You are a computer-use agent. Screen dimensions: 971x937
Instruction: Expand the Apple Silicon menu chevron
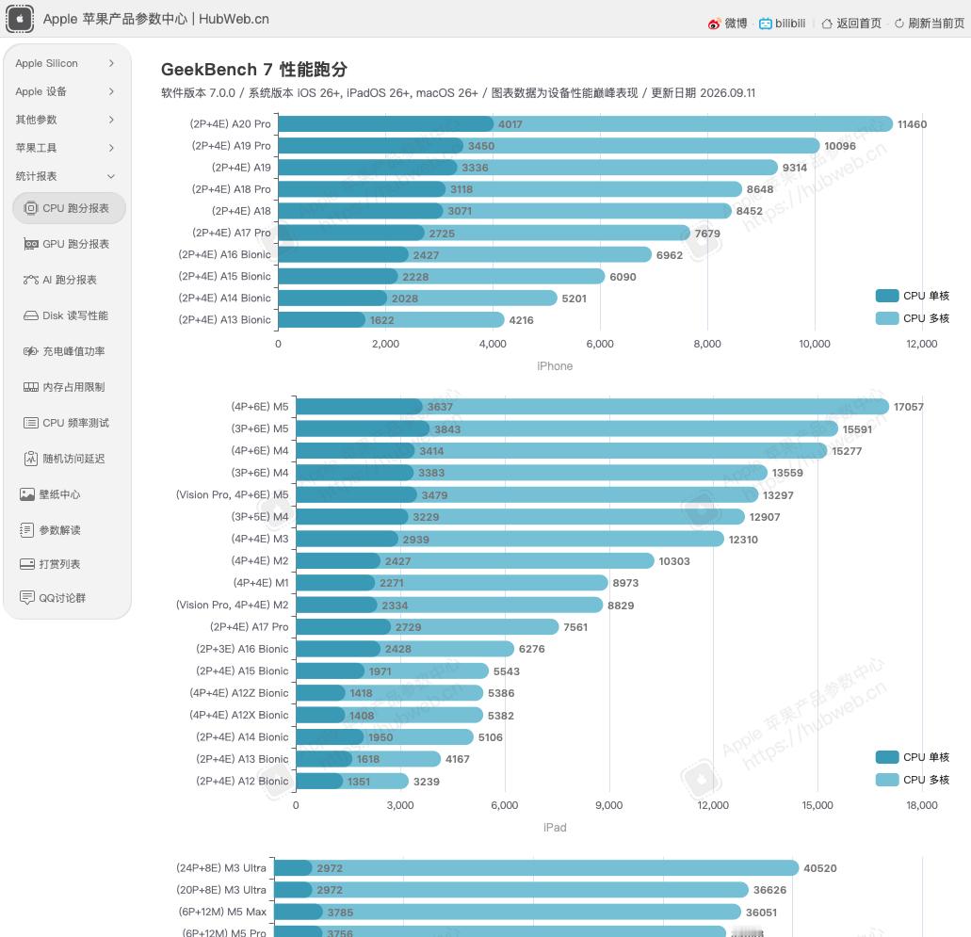(x=111, y=63)
